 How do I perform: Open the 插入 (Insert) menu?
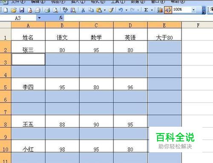coord(78,2)
